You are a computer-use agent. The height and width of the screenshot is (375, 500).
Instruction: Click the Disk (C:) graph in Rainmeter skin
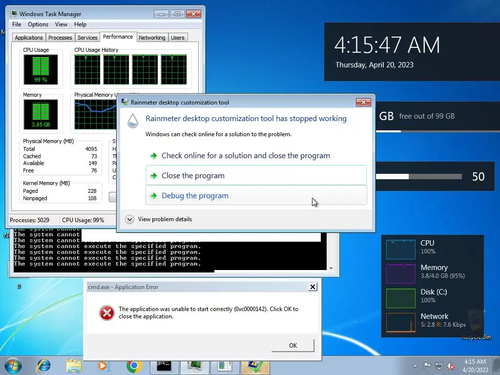tap(401, 298)
